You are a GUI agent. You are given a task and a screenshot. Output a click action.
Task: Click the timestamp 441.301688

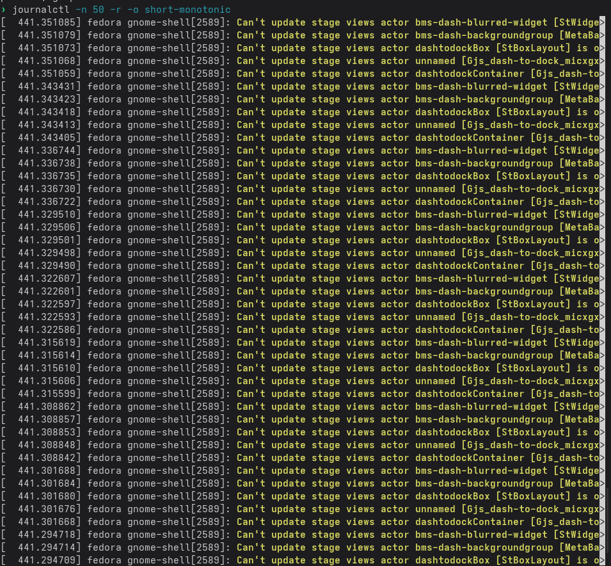tap(47, 471)
